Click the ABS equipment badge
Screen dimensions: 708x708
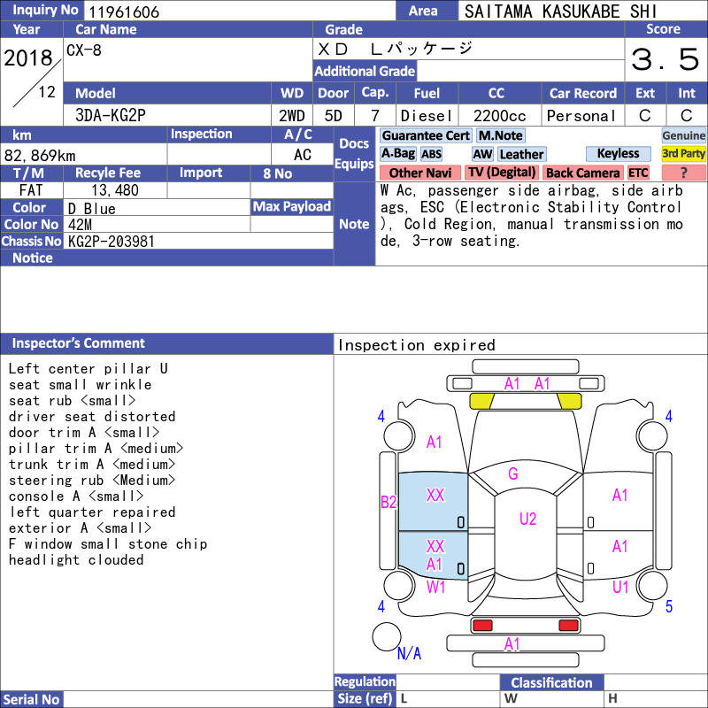(x=431, y=154)
